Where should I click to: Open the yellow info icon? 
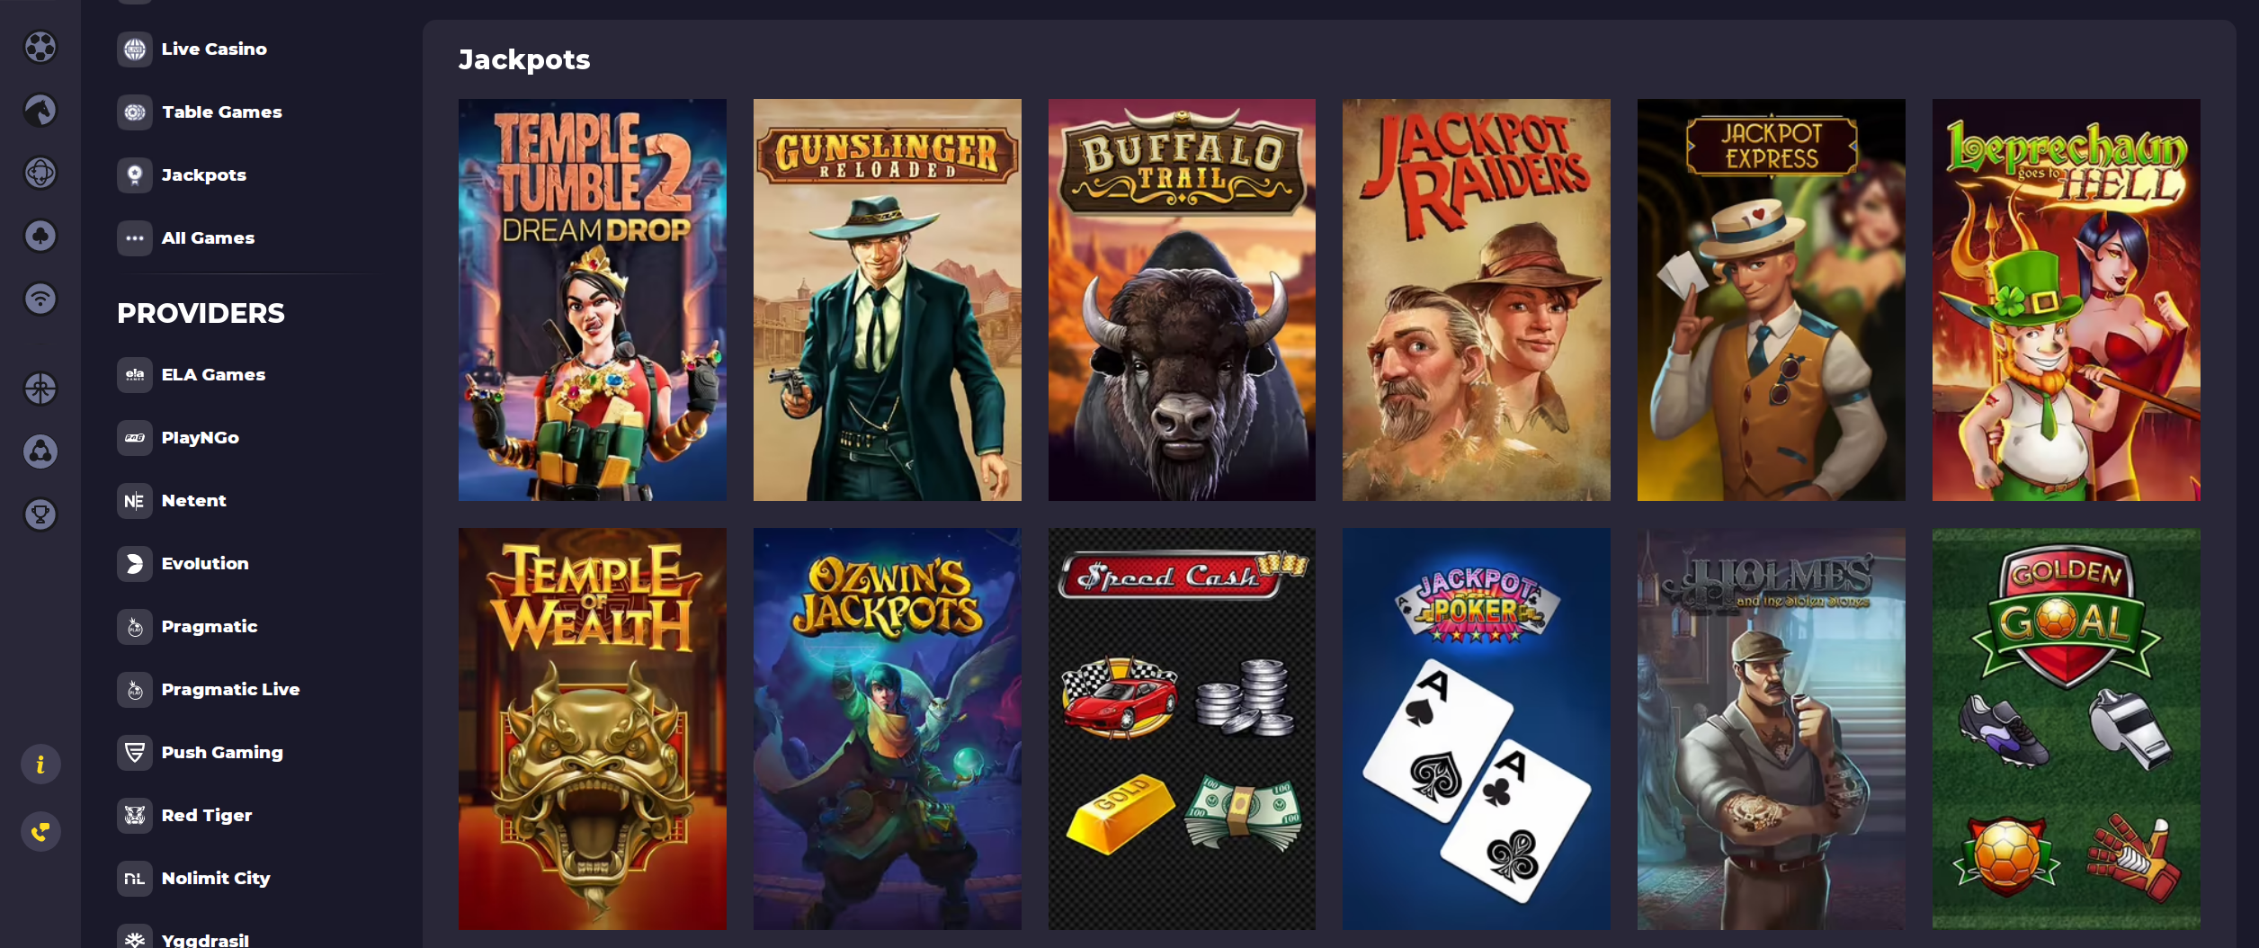pyautogui.click(x=40, y=765)
